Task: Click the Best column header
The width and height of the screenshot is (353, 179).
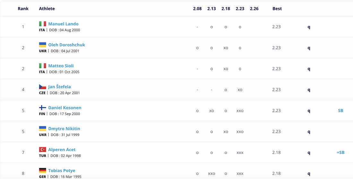Action: [277, 9]
